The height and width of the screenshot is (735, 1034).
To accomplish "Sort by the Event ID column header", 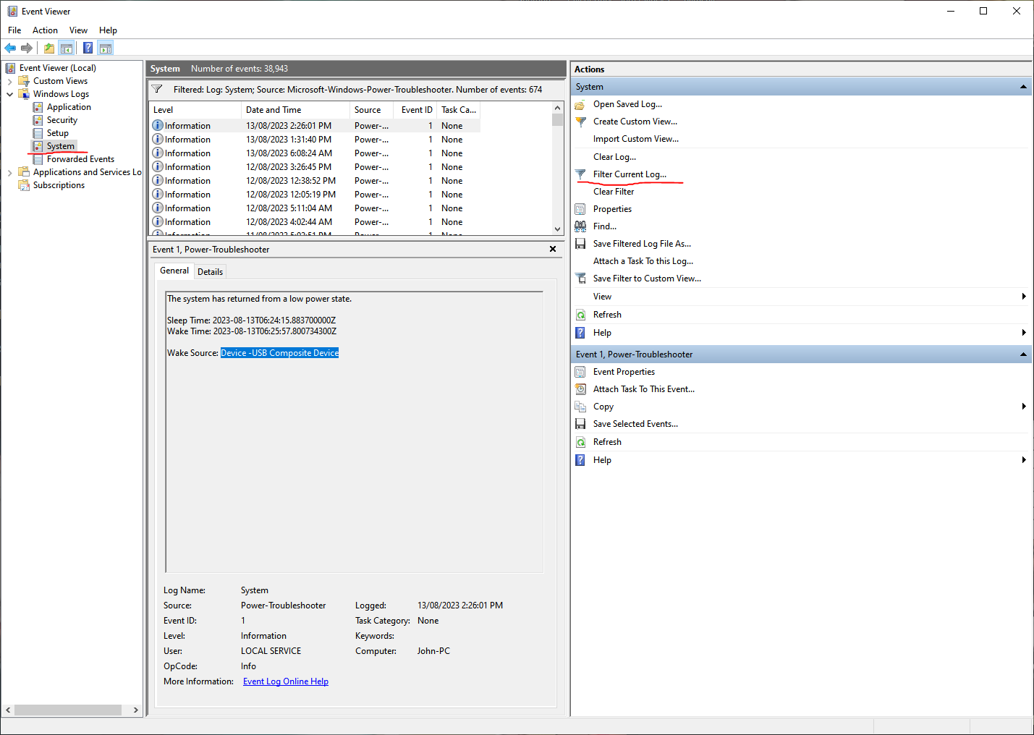I will point(417,110).
